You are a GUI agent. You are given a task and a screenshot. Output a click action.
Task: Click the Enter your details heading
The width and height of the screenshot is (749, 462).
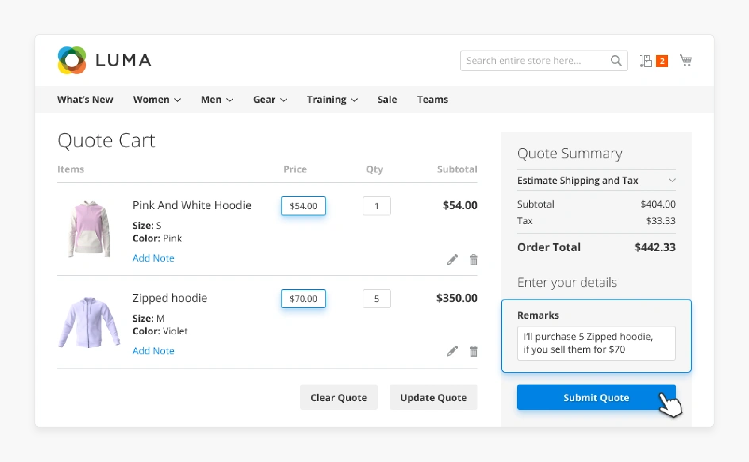coord(567,283)
